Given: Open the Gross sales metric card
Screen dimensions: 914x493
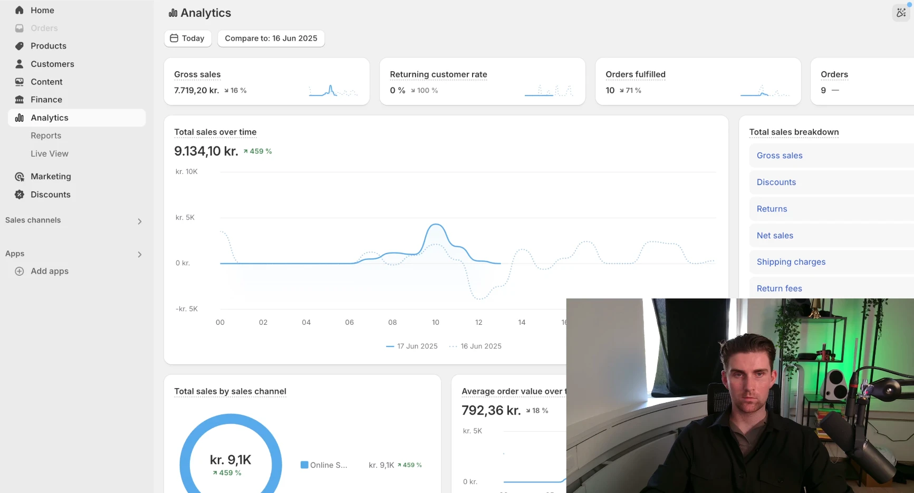Looking at the screenshot, I should (x=267, y=81).
